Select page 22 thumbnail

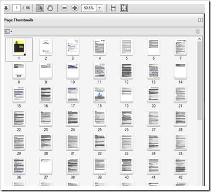point(19,118)
